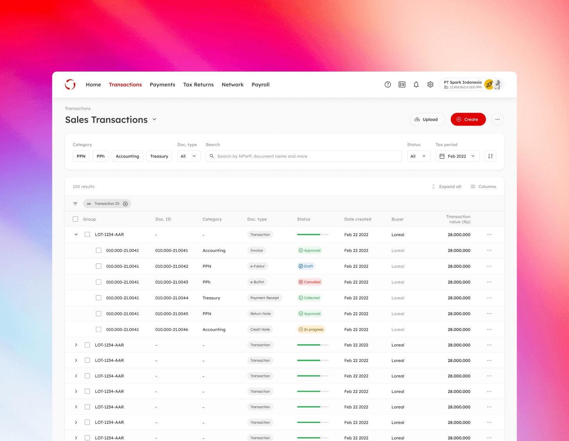The width and height of the screenshot is (569, 441).
Task: Remove the Transaction ID filter chip
Action: (126, 204)
